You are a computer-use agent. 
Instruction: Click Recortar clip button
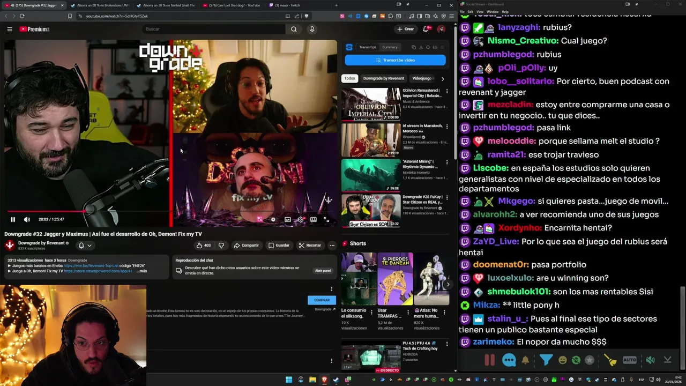point(310,246)
